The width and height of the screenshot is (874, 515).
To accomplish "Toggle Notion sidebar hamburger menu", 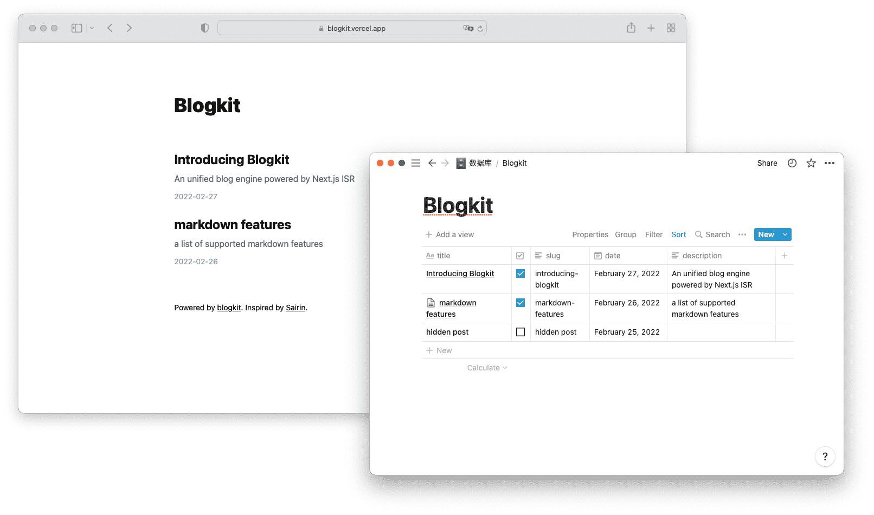I will point(416,163).
